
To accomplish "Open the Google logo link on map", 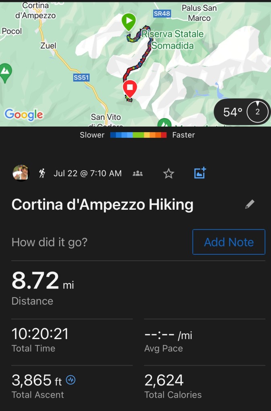I will (x=24, y=115).
